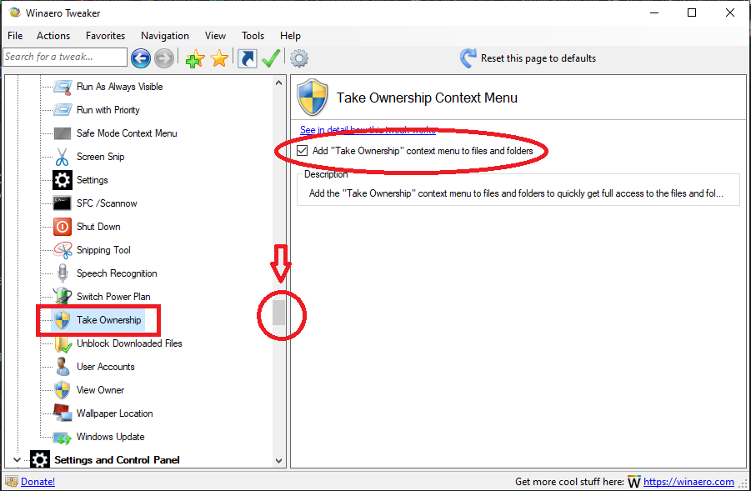Click the green plus Add to Favorites star

tap(195, 59)
